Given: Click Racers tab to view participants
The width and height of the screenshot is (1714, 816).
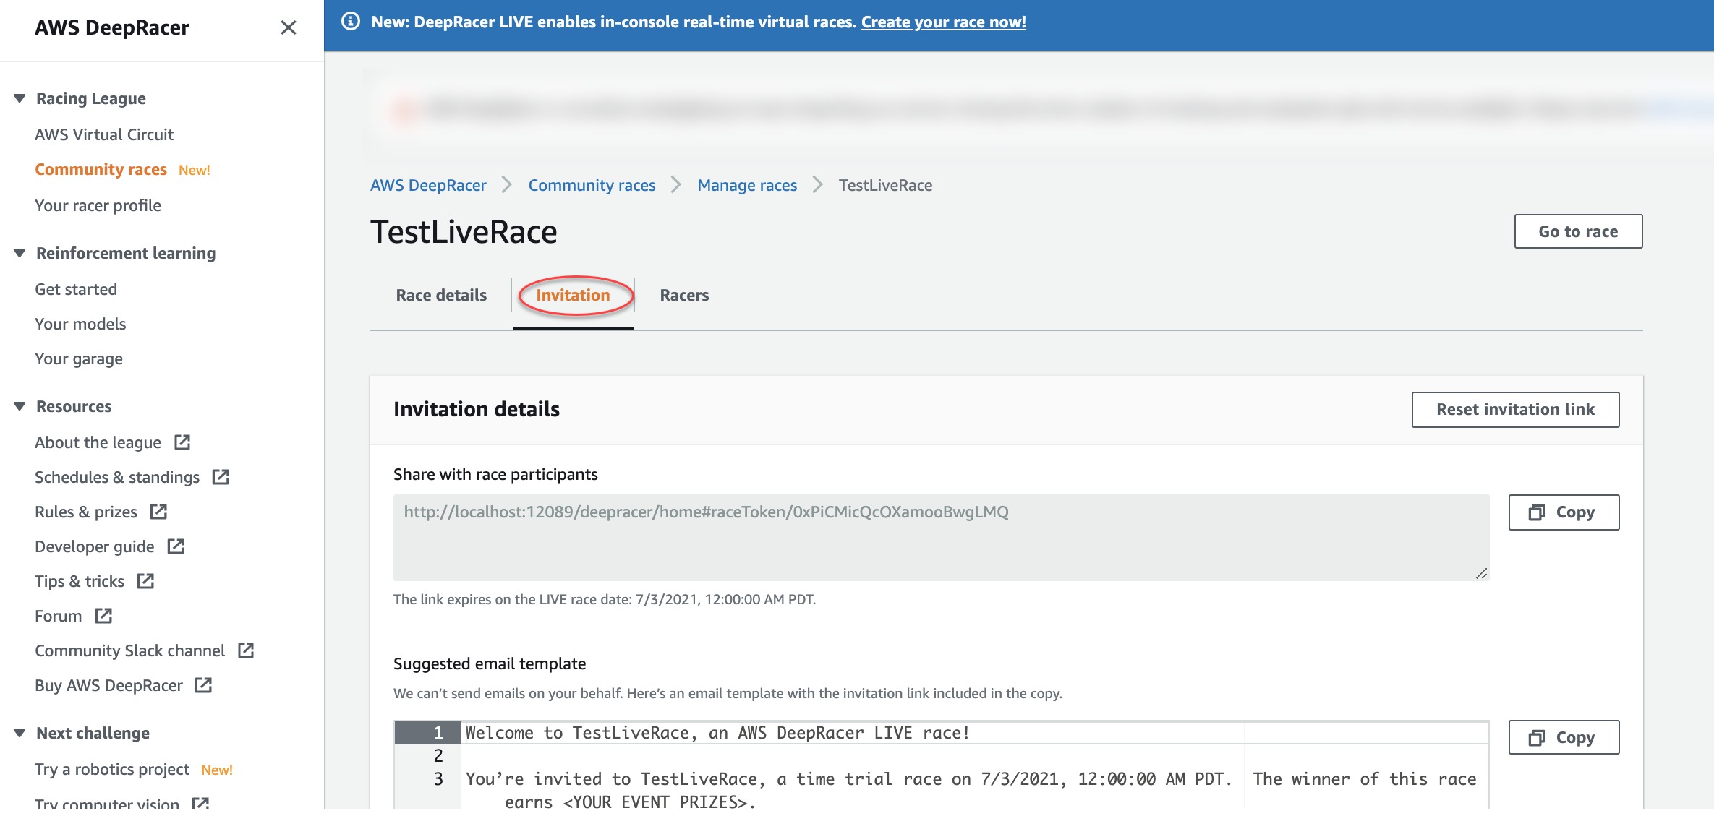Looking at the screenshot, I should tap(683, 294).
